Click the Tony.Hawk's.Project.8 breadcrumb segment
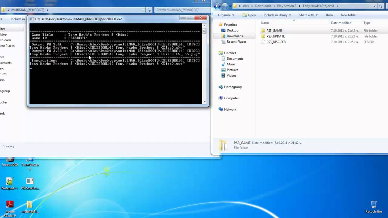The image size is (388, 218). pos(318,6)
